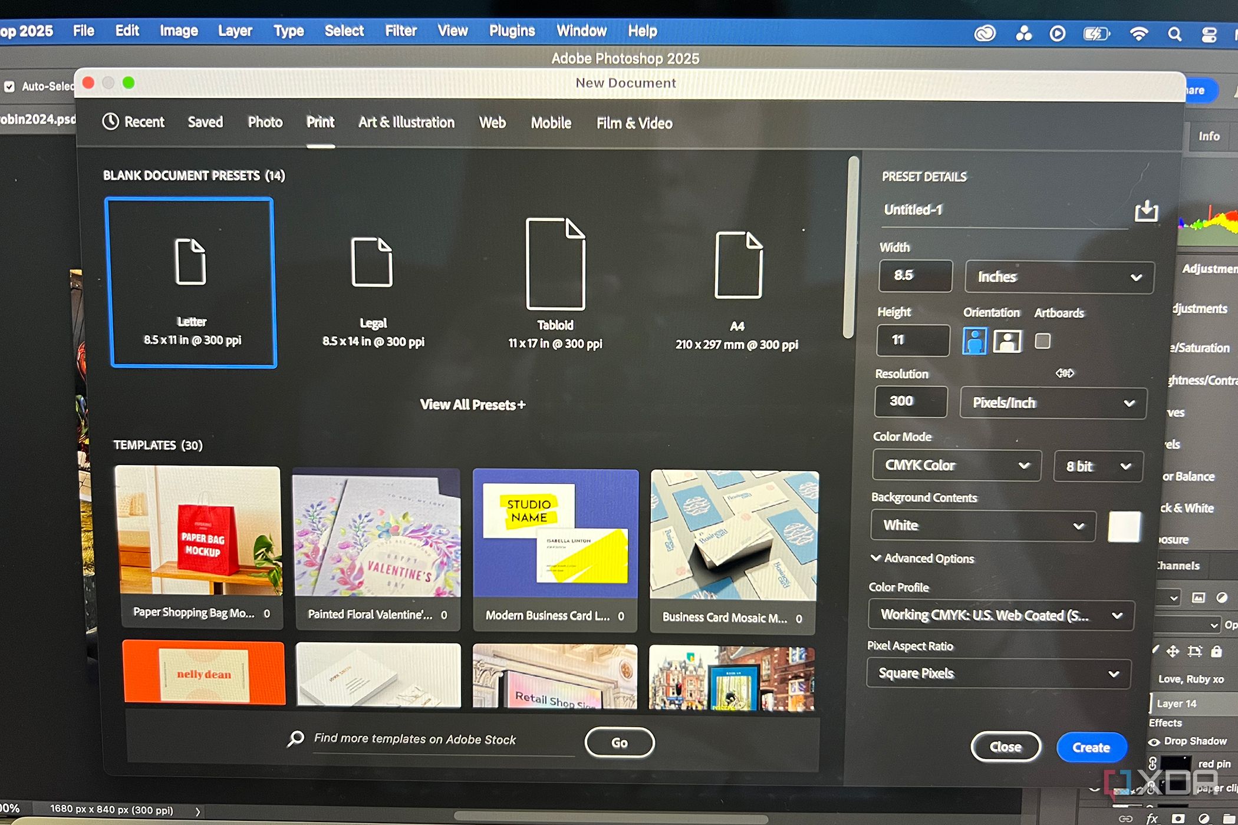Screen dimensions: 1238x825
Task: Open the width units Inches dropdown
Action: tap(1059, 277)
